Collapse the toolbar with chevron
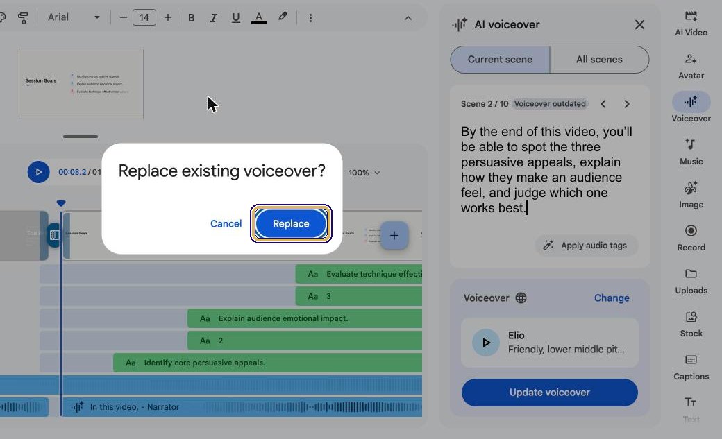Screen dimensions: 722x439 [x=408, y=18]
